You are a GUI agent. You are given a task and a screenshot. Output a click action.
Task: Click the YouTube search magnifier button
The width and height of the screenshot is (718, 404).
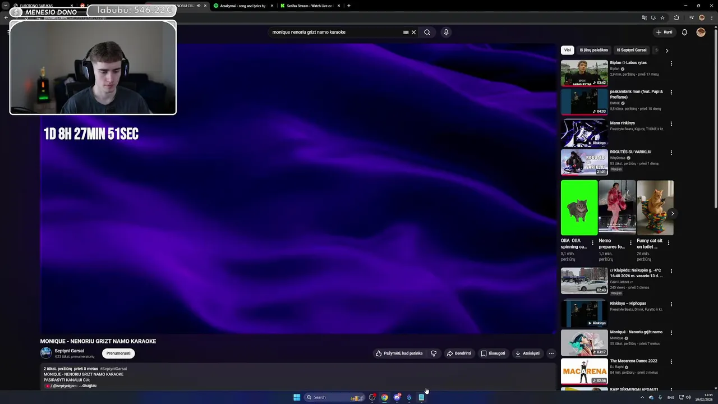click(x=427, y=32)
